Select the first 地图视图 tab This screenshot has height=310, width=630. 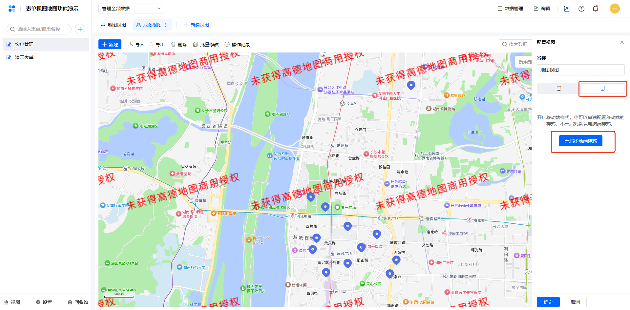pyautogui.click(x=113, y=25)
